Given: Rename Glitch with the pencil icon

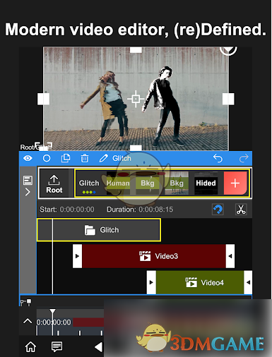Looking at the screenshot, I should tap(103, 158).
